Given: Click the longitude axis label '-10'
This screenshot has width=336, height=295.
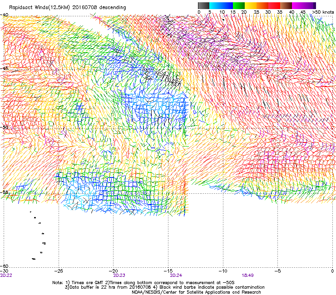Looking at the screenshot, I should pyautogui.click(x=223, y=271).
